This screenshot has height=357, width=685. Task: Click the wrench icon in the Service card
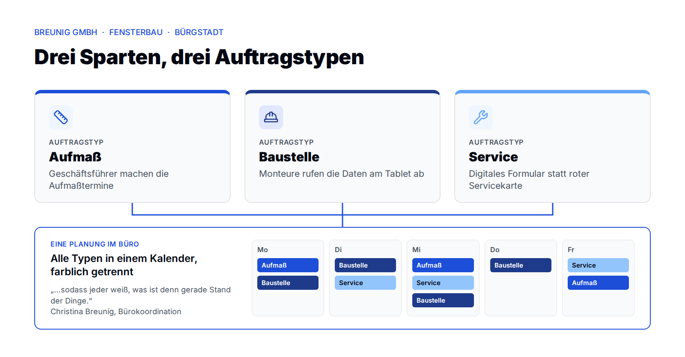coord(481,117)
